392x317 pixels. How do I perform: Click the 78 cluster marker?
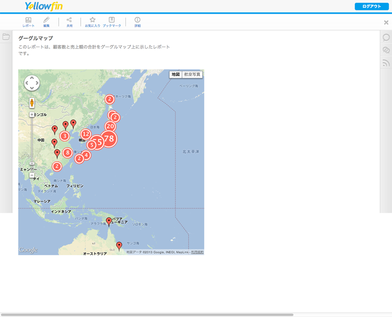point(109,139)
